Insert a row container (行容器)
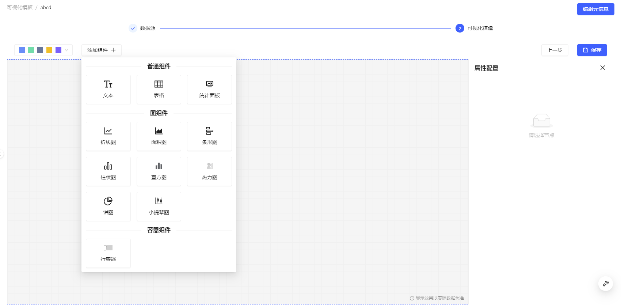Viewport: 621px width, 307px height. 108,253
